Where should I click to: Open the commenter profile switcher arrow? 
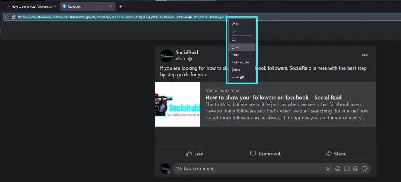coord(169,172)
